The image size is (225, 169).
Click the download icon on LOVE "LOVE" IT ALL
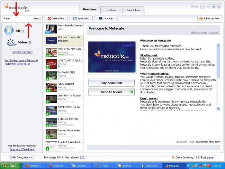click(47, 67)
